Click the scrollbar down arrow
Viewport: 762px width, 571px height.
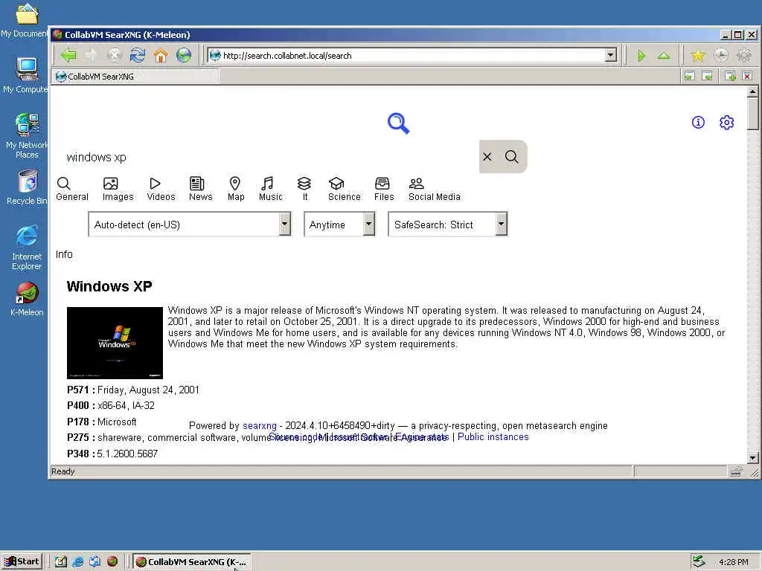(x=753, y=457)
